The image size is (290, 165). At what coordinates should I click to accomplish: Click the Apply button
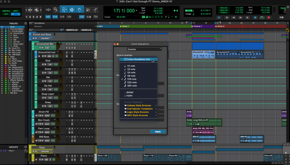click(x=158, y=132)
